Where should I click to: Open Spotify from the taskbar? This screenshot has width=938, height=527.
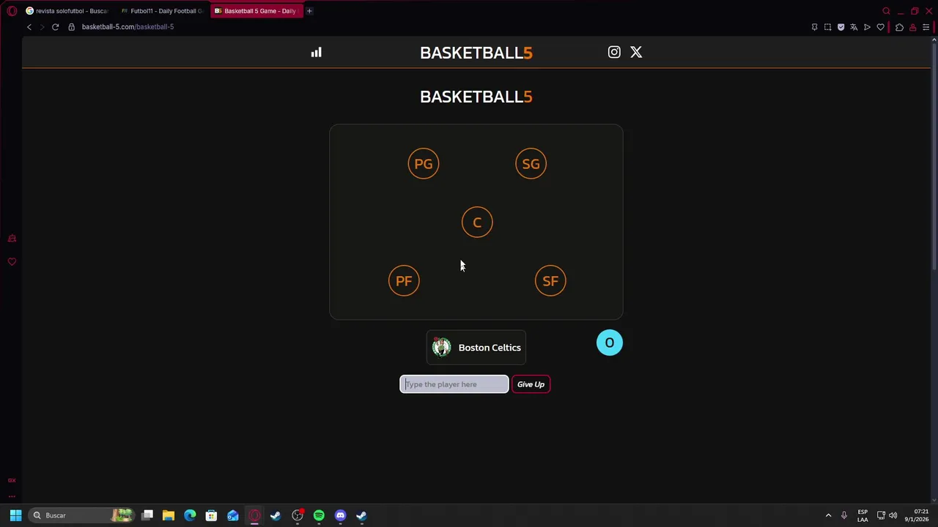pyautogui.click(x=319, y=515)
